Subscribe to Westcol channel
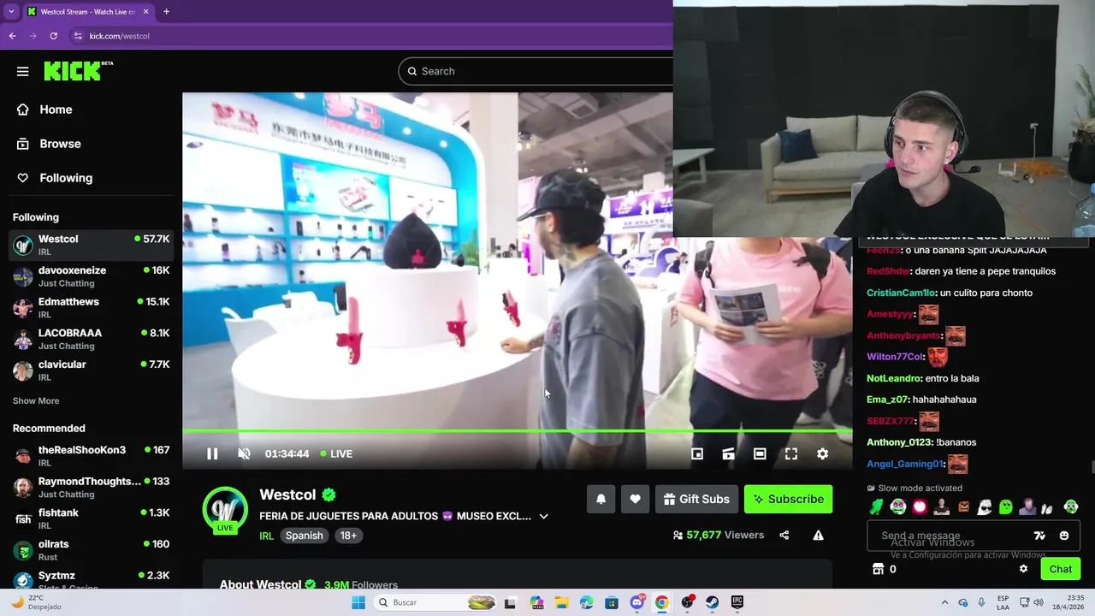 tap(788, 499)
